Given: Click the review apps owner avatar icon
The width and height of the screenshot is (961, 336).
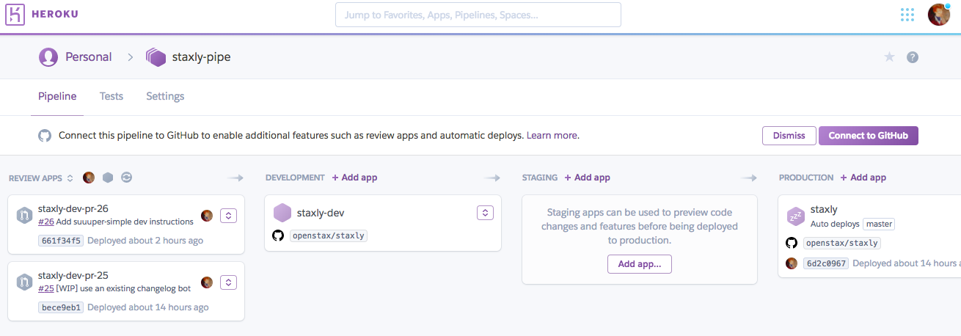Looking at the screenshot, I should pyautogui.click(x=89, y=178).
